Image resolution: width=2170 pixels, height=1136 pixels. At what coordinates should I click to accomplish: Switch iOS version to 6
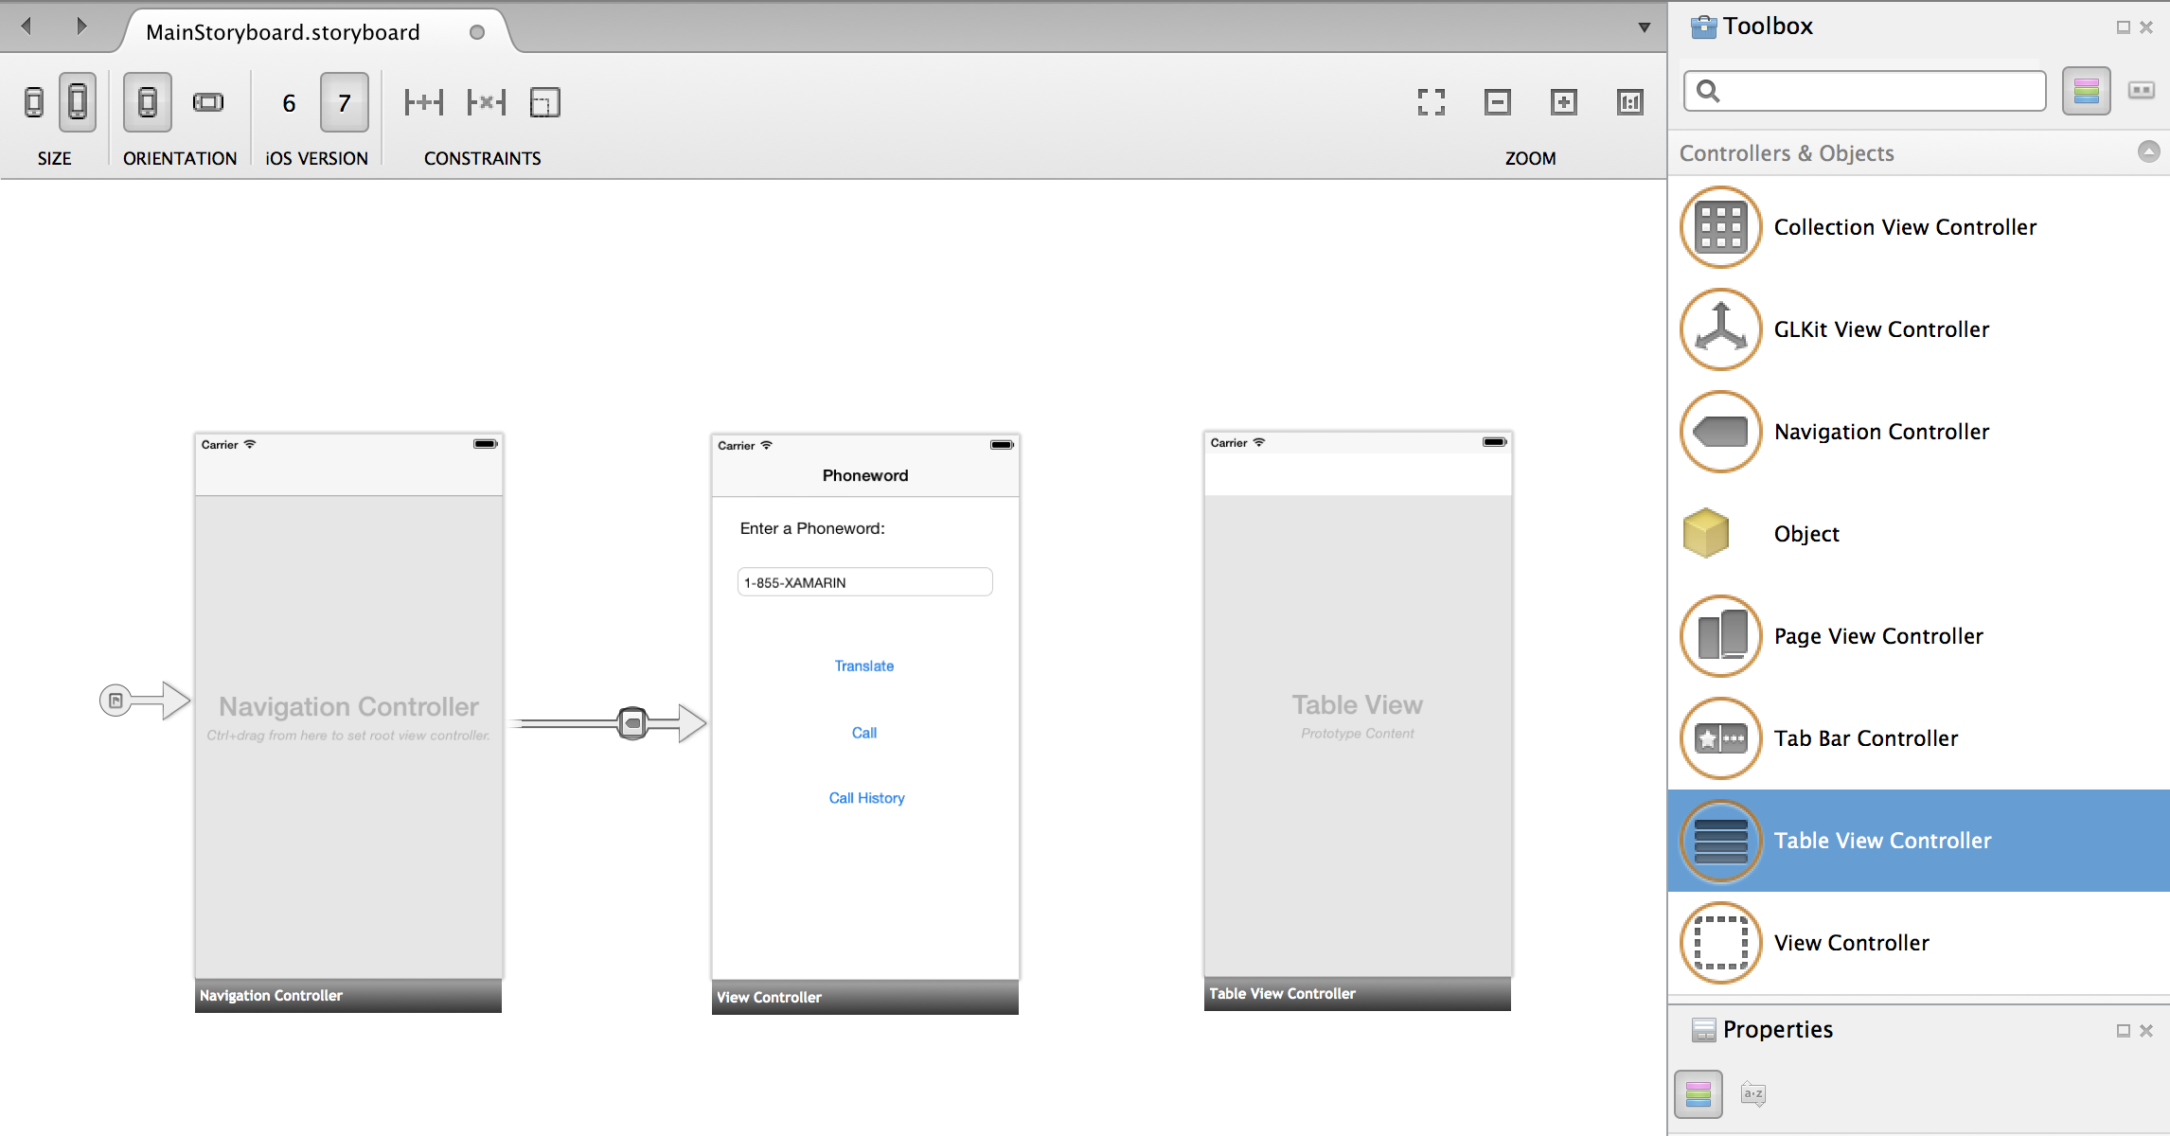289,103
